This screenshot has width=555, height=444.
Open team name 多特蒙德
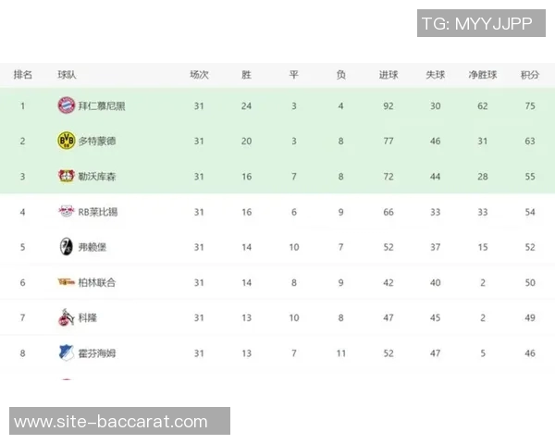point(97,141)
